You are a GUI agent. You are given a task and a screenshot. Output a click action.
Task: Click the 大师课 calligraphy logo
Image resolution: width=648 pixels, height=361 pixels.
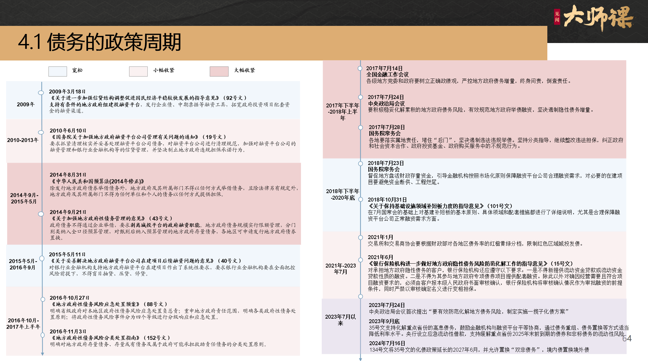click(598, 17)
